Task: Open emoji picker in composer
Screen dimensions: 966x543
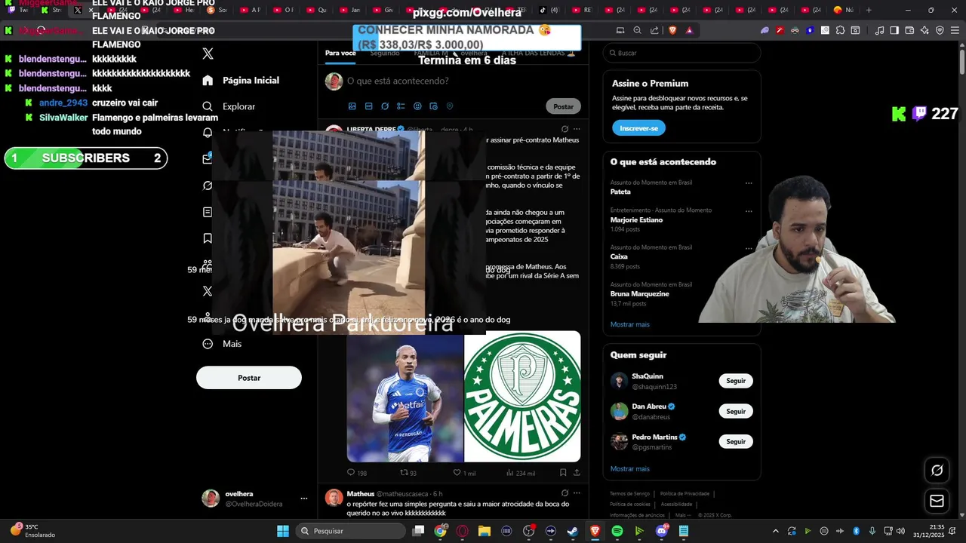Action: (x=417, y=106)
